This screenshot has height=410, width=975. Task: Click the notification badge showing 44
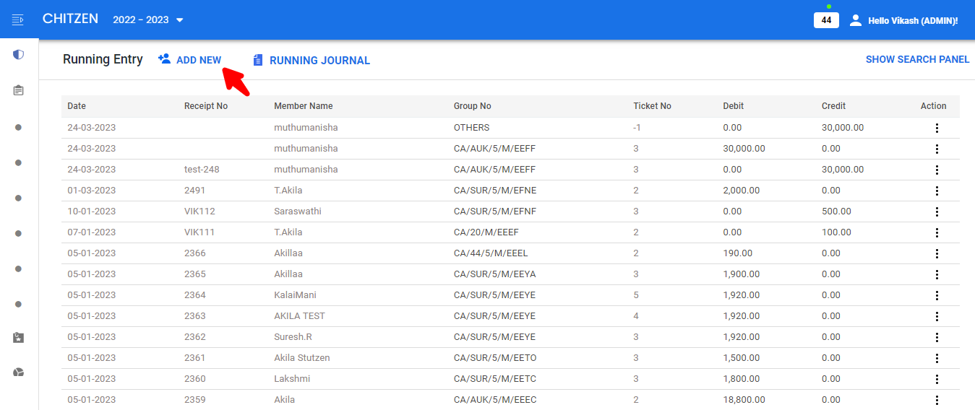click(826, 20)
